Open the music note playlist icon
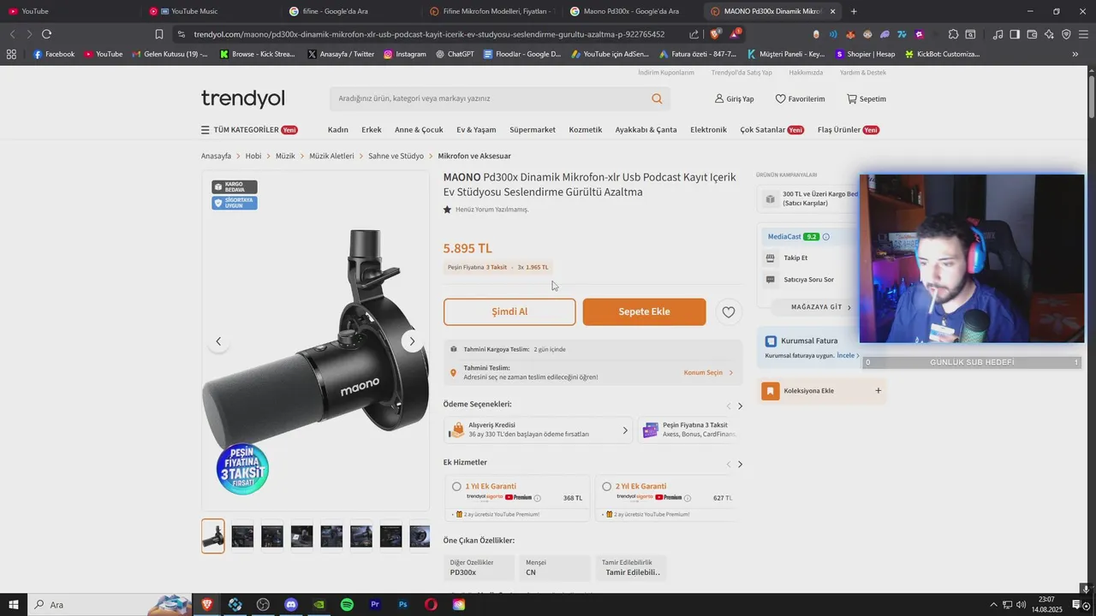 [x=998, y=34]
